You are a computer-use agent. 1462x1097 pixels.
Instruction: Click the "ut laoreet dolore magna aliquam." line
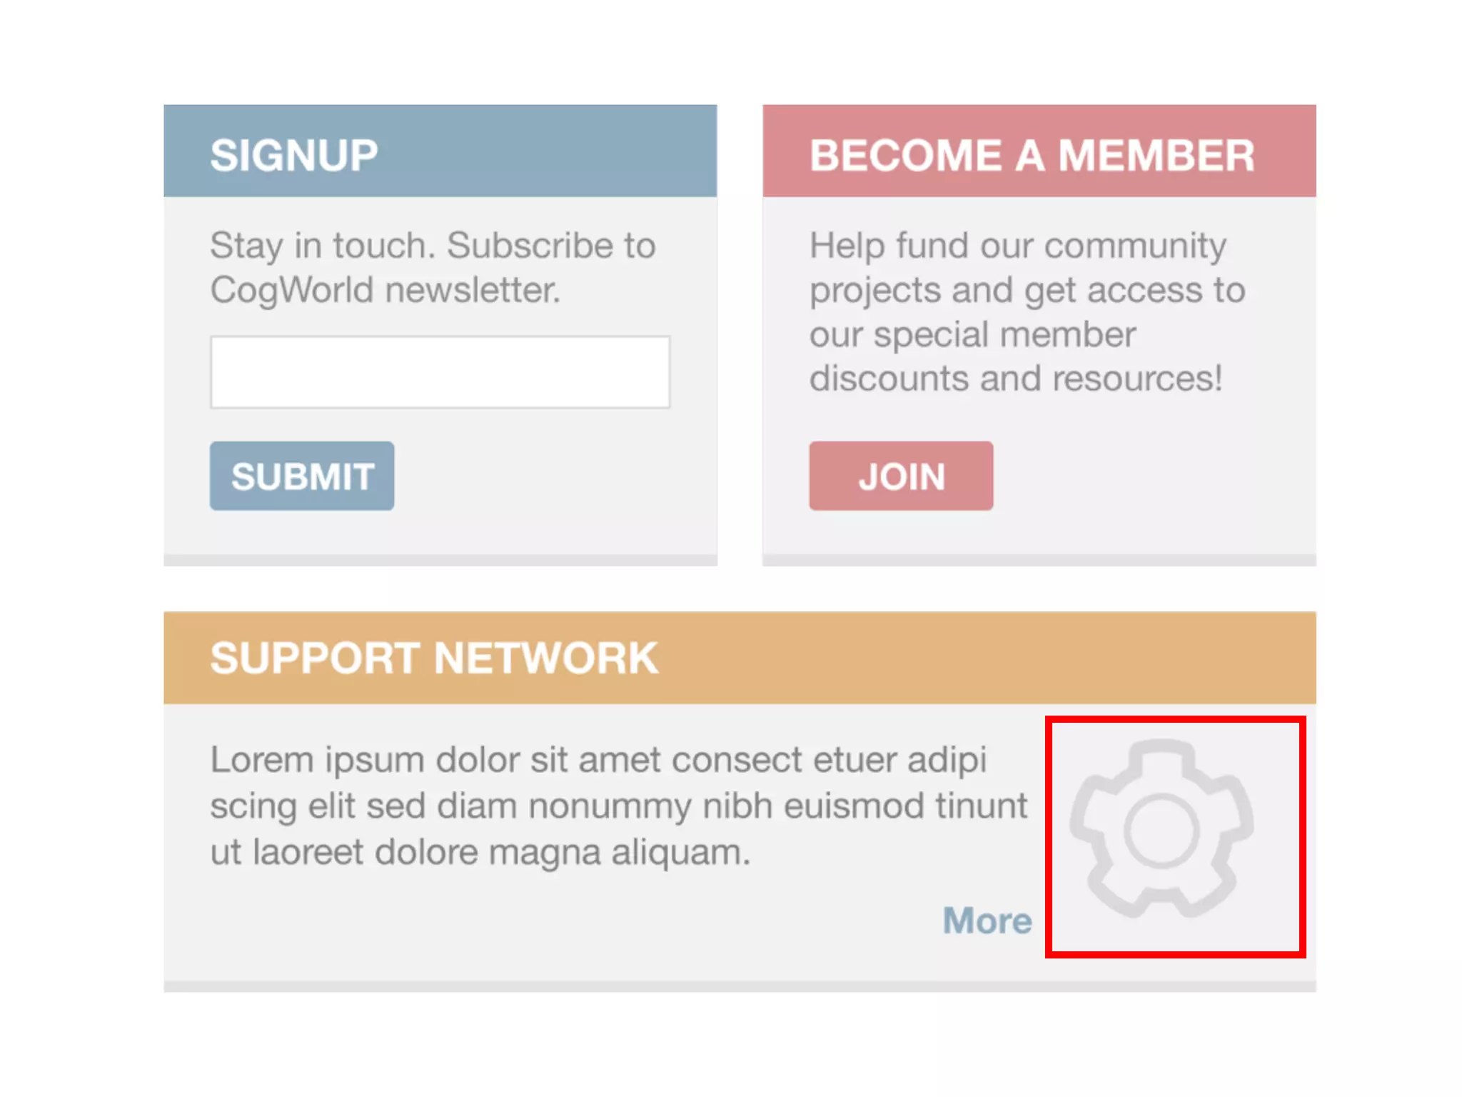tap(480, 852)
